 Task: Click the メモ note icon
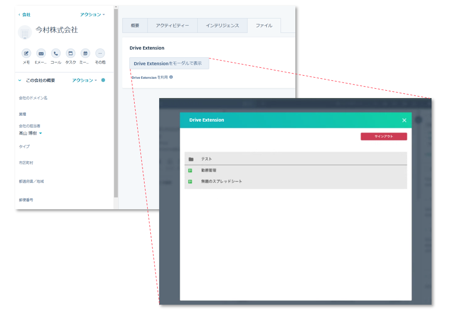26,54
